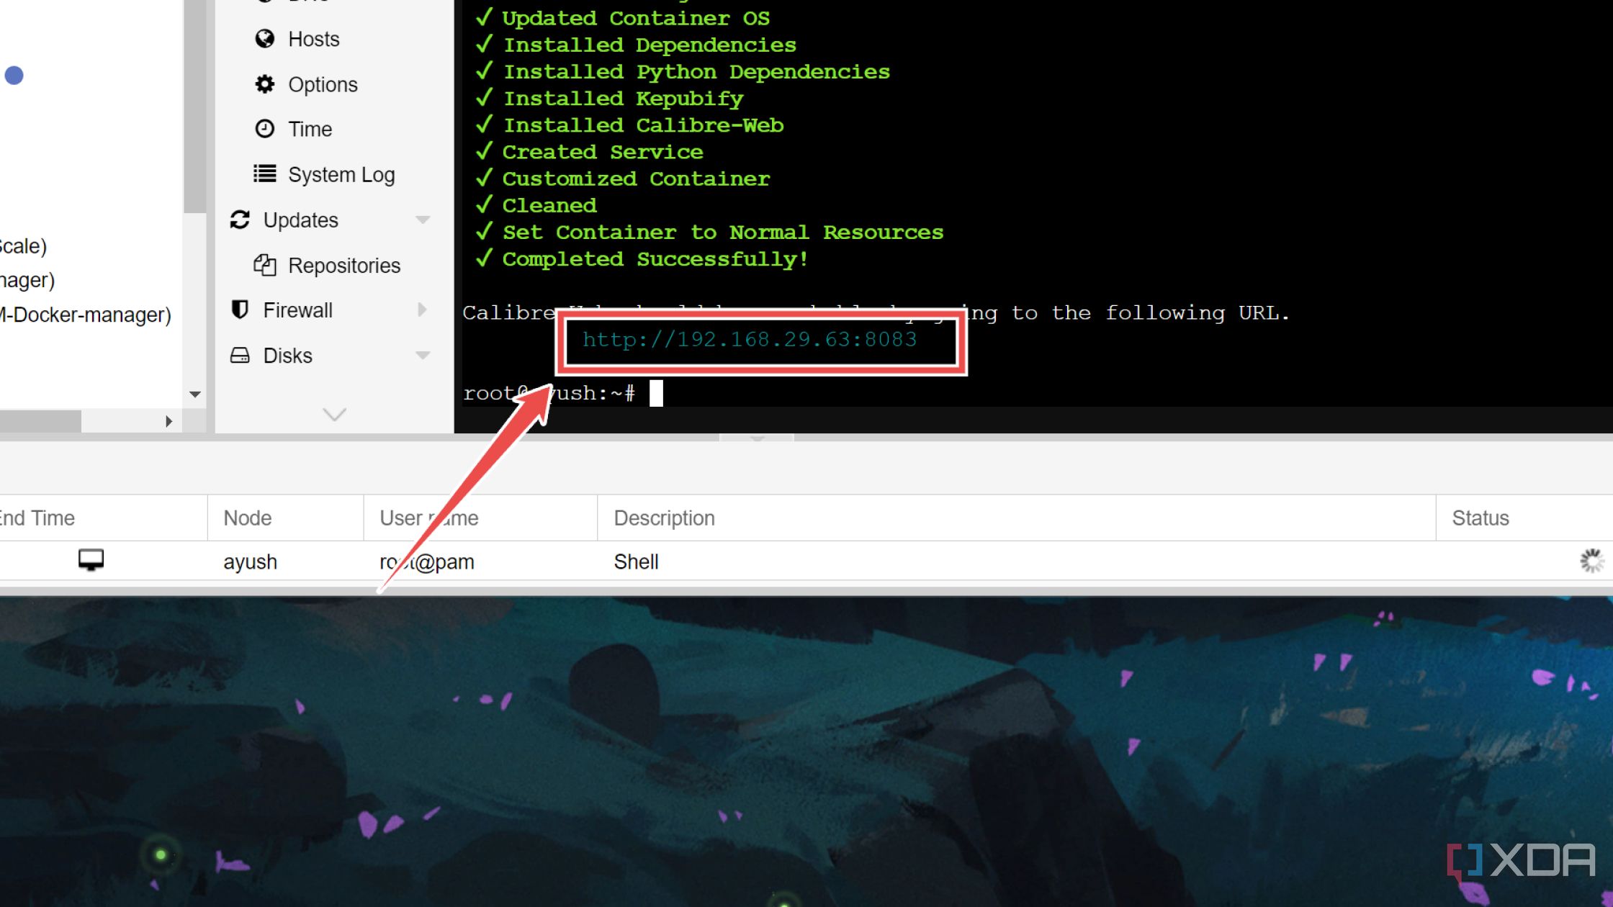The height and width of the screenshot is (907, 1613).
Task: Navigate to Repositories section
Action: (x=343, y=265)
